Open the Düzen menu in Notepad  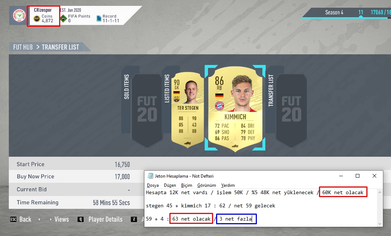pos(170,185)
